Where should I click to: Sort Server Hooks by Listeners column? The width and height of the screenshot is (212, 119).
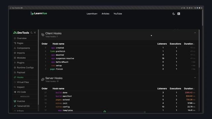click(162, 89)
